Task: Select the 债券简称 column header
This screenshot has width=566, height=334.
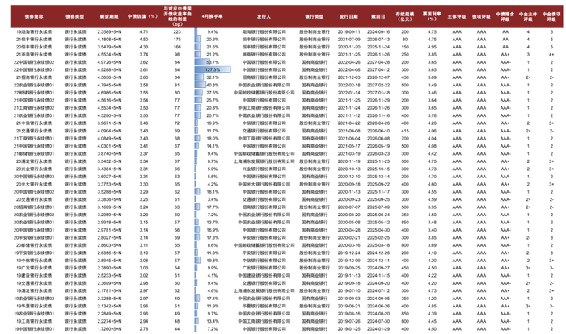Action: (x=34, y=17)
